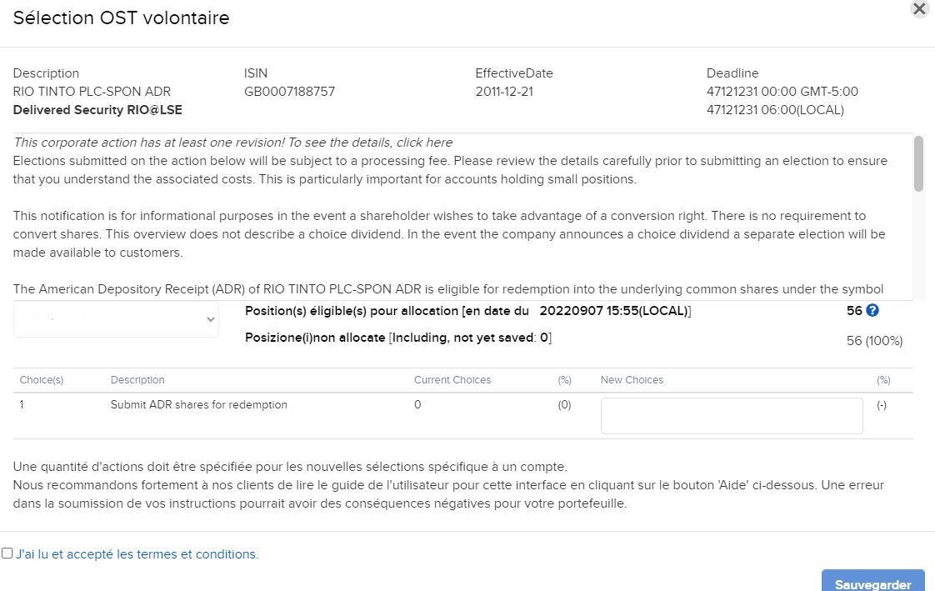Click the GMT-5:00 deadline timestamp
935x591 pixels.
(x=782, y=91)
